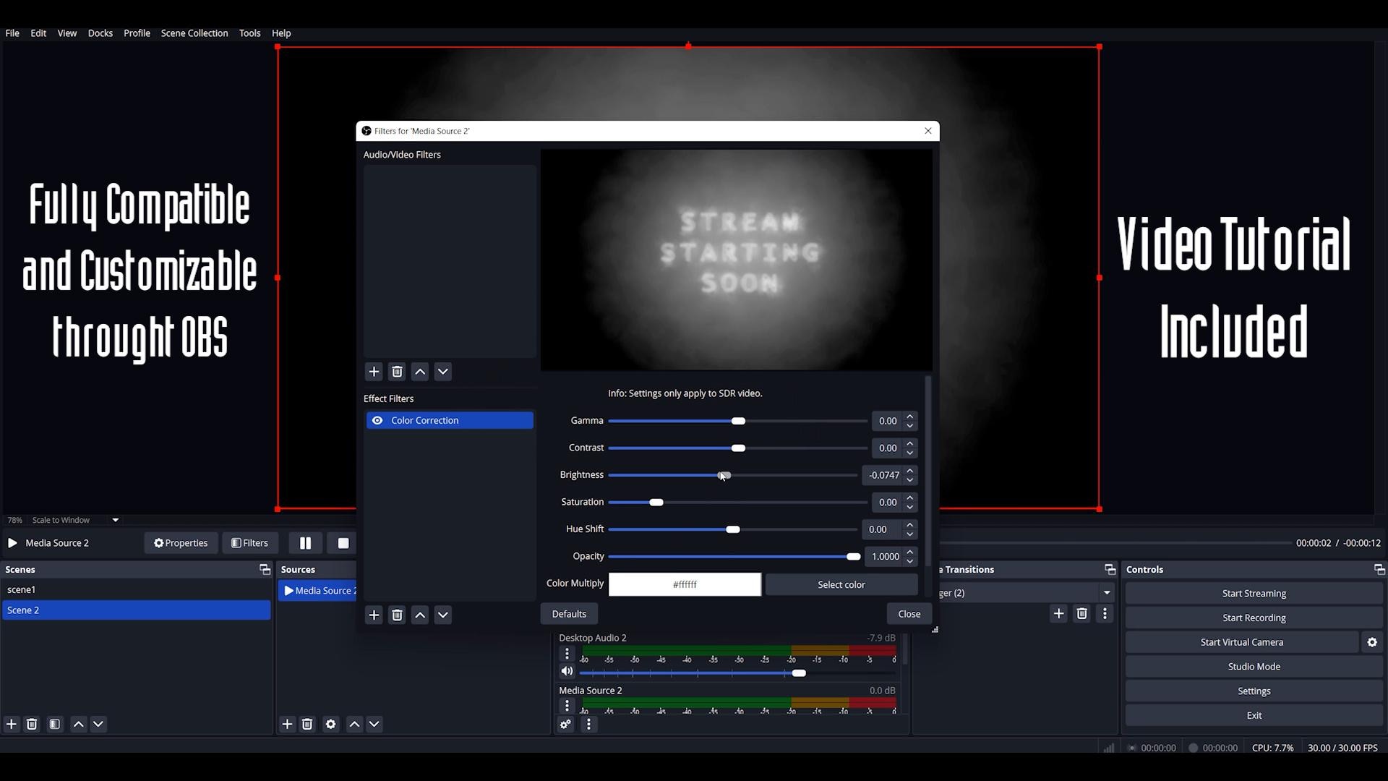Click the Defaults button in filters dialog
1388x781 pixels.
(569, 614)
